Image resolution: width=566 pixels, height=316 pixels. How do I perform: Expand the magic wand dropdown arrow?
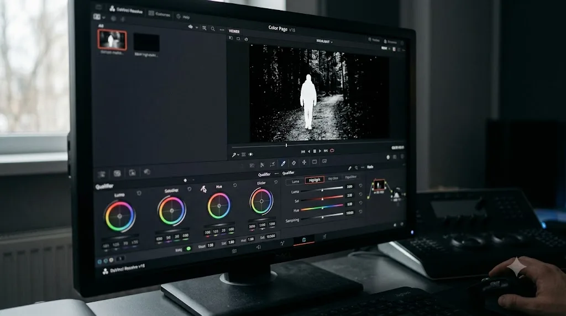pos(238,155)
